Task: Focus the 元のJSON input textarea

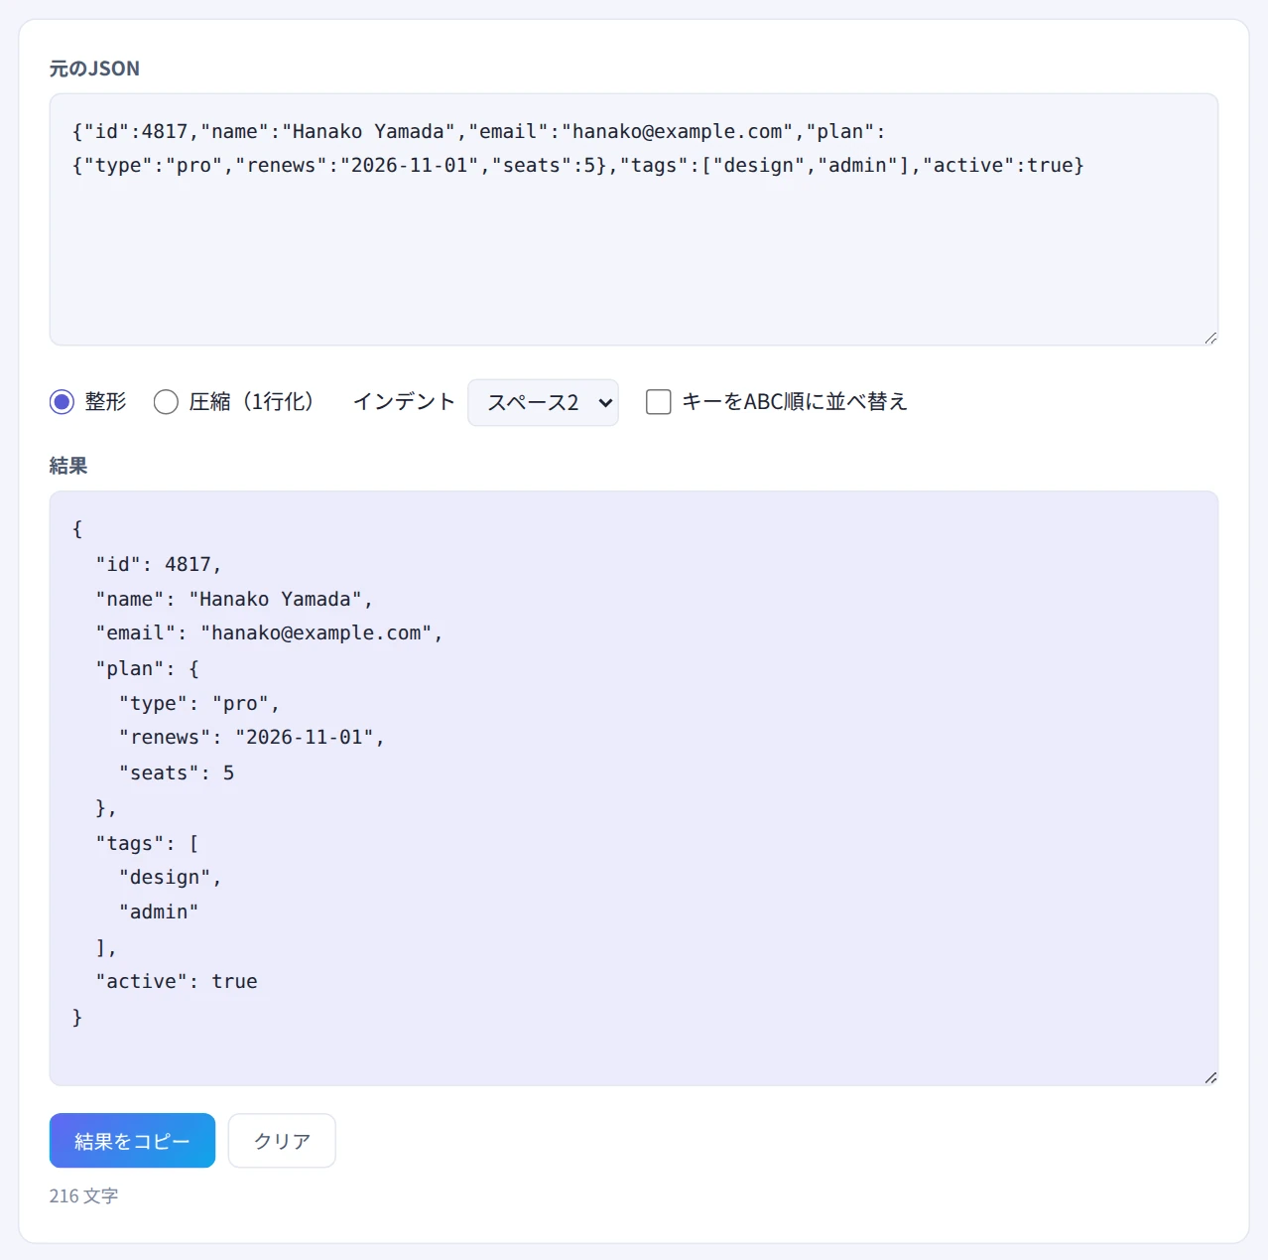Action: [x=634, y=219]
